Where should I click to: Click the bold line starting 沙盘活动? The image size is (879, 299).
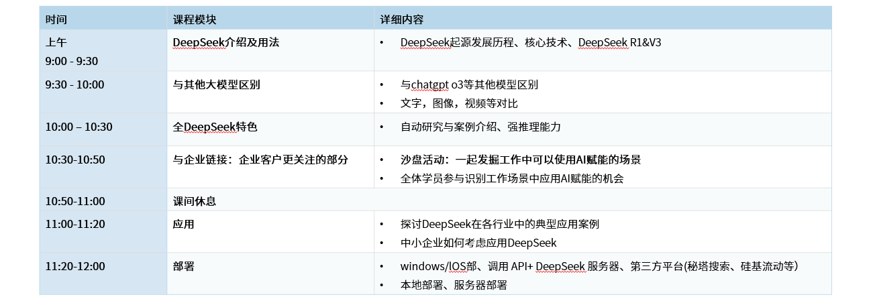[x=521, y=160]
